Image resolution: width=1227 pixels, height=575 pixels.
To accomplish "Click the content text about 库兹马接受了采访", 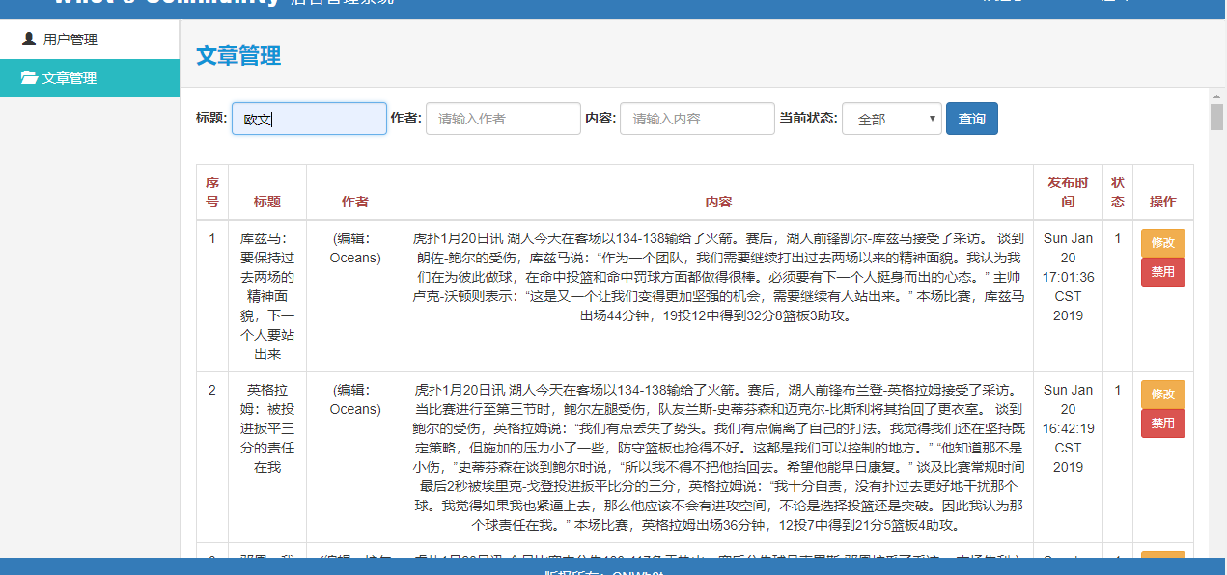I will click(x=718, y=277).
